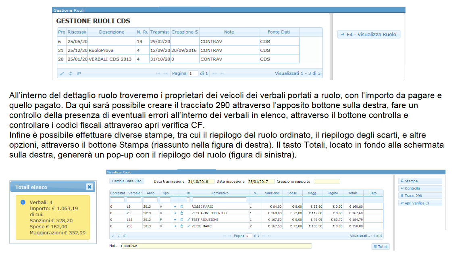
Task: Click Nominativo filter input
Action: point(219,200)
